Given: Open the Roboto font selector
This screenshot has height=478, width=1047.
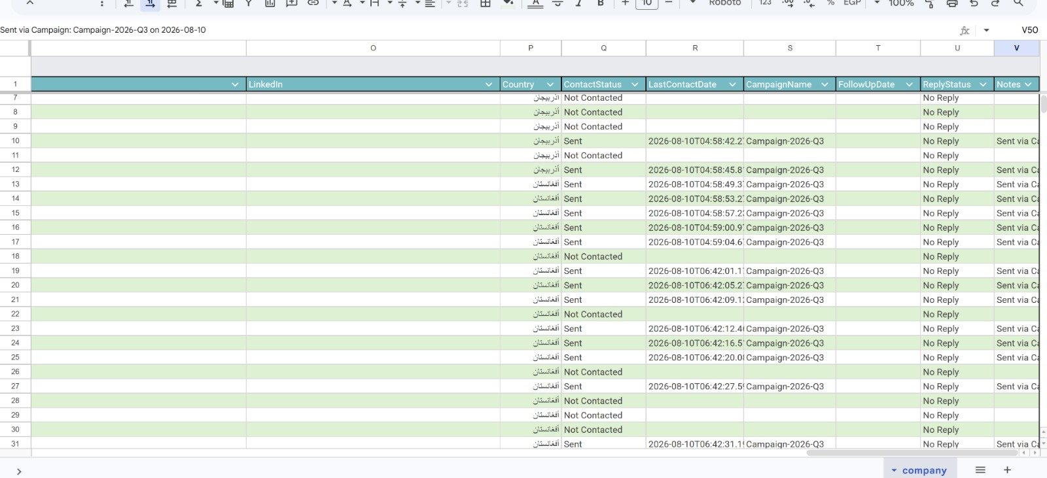Looking at the screenshot, I should tap(725, 3).
